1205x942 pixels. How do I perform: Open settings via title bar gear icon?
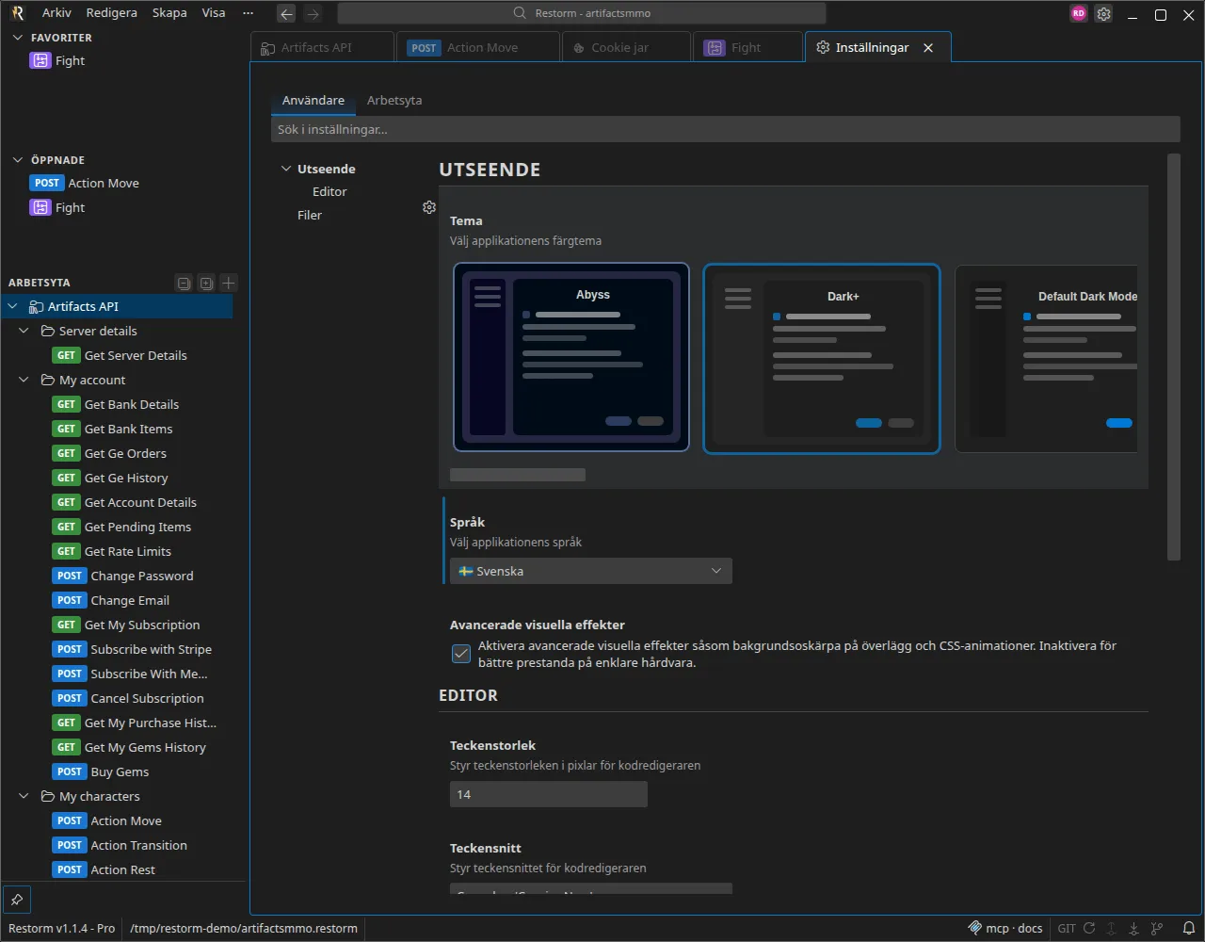click(1103, 13)
